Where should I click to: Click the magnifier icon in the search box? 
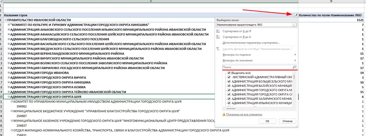[294, 67]
